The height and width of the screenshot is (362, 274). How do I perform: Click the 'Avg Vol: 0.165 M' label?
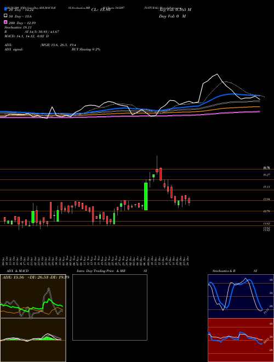point(175,10)
